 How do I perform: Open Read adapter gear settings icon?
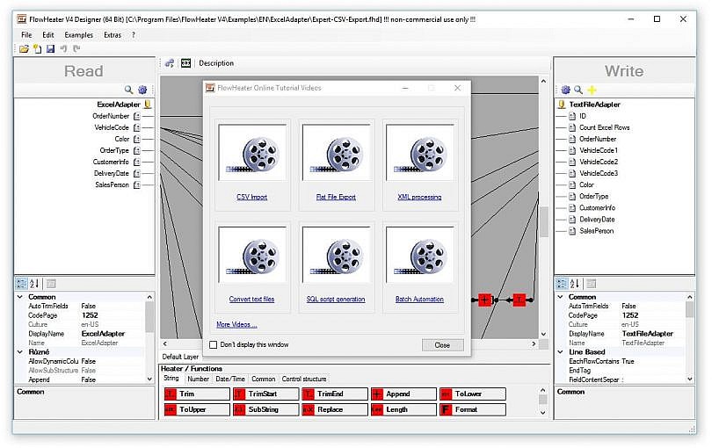click(x=142, y=90)
